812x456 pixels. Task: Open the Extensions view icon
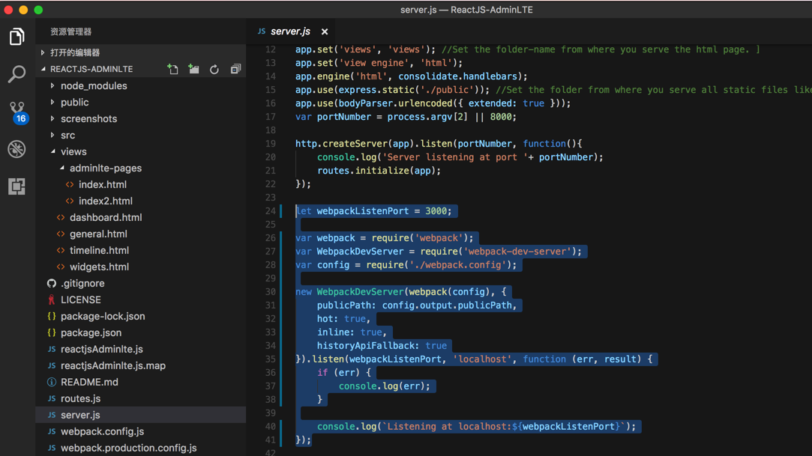click(x=16, y=186)
